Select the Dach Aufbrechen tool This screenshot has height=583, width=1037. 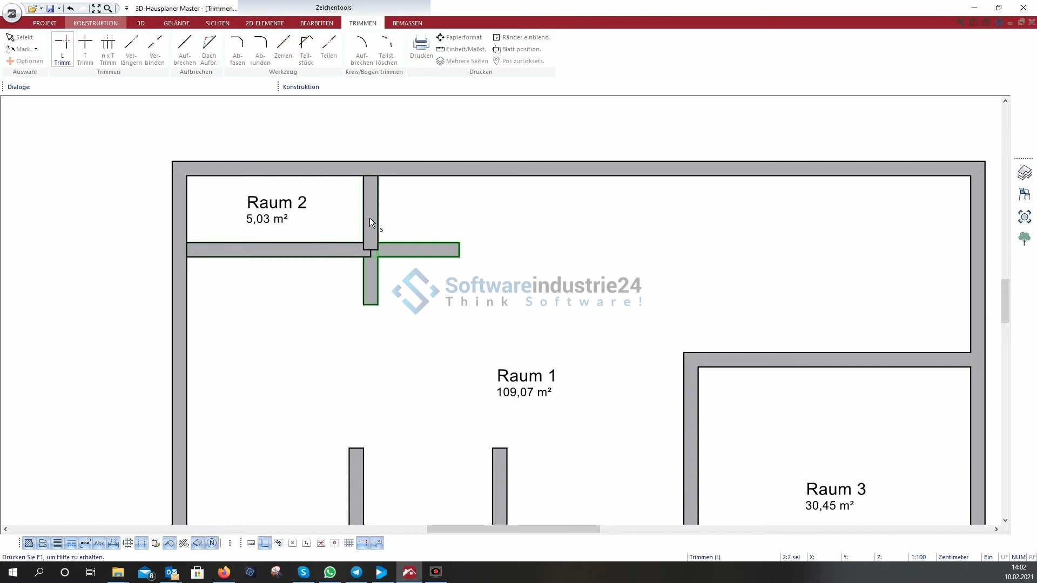209,50
